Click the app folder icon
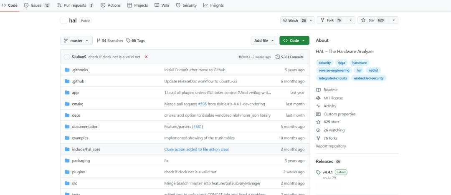 click(67, 92)
